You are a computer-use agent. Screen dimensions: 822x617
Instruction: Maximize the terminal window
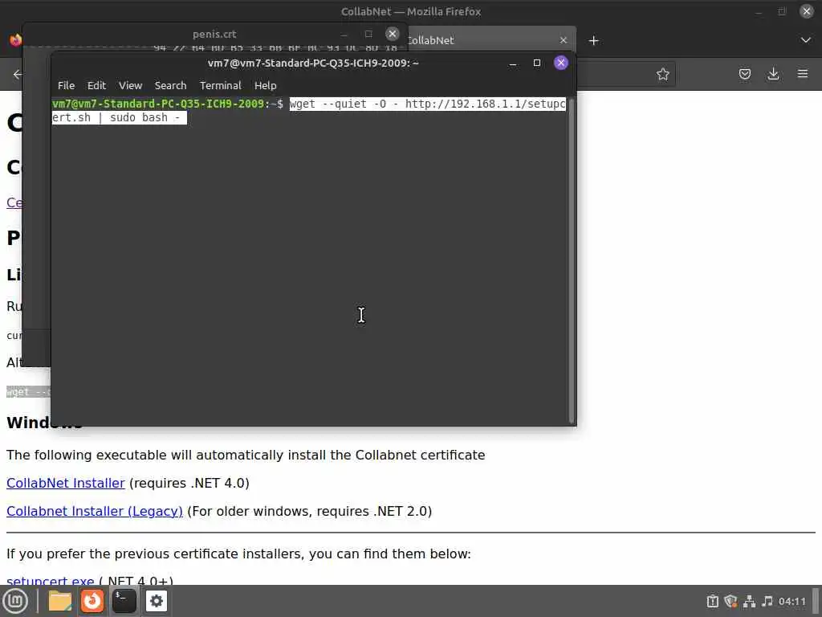(536, 63)
